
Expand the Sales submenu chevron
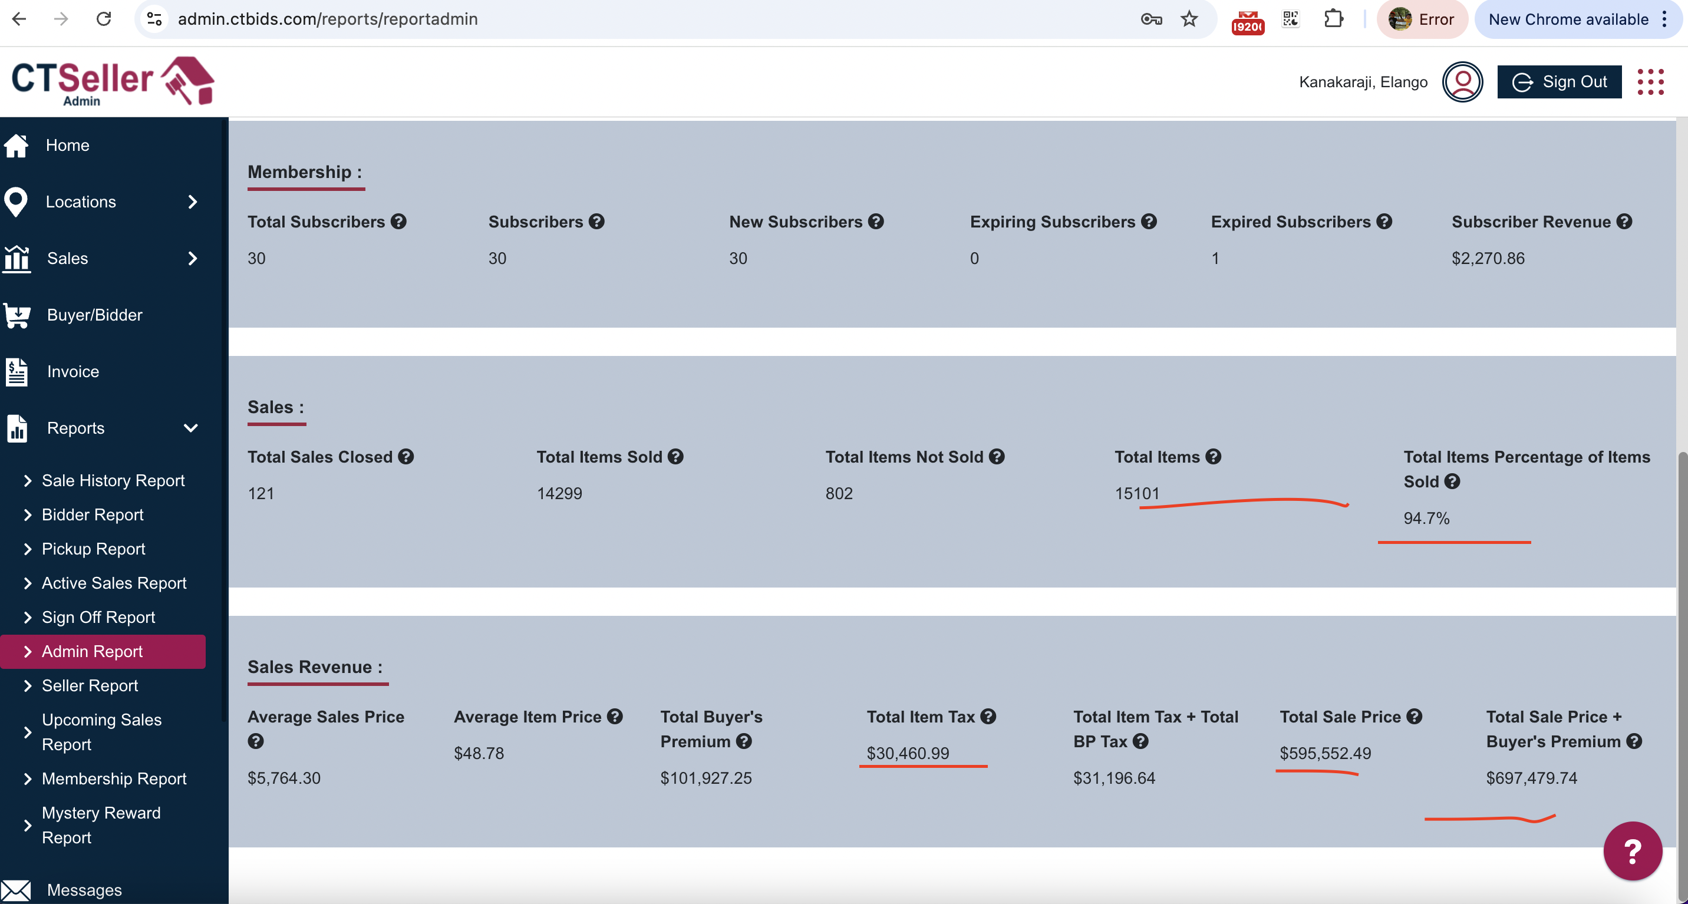point(192,259)
